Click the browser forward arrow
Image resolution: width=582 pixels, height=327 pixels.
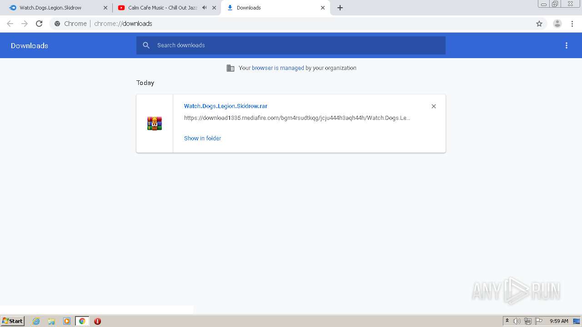tap(25, 24)
